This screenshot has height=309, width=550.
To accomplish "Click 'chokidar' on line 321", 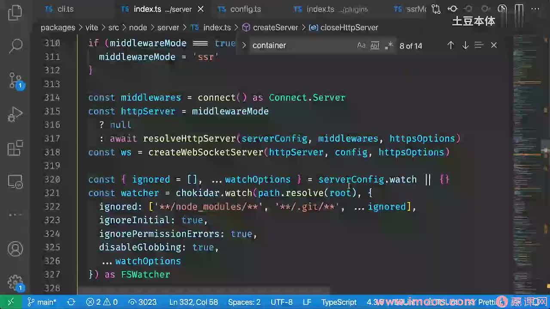I will coord(198,193).
